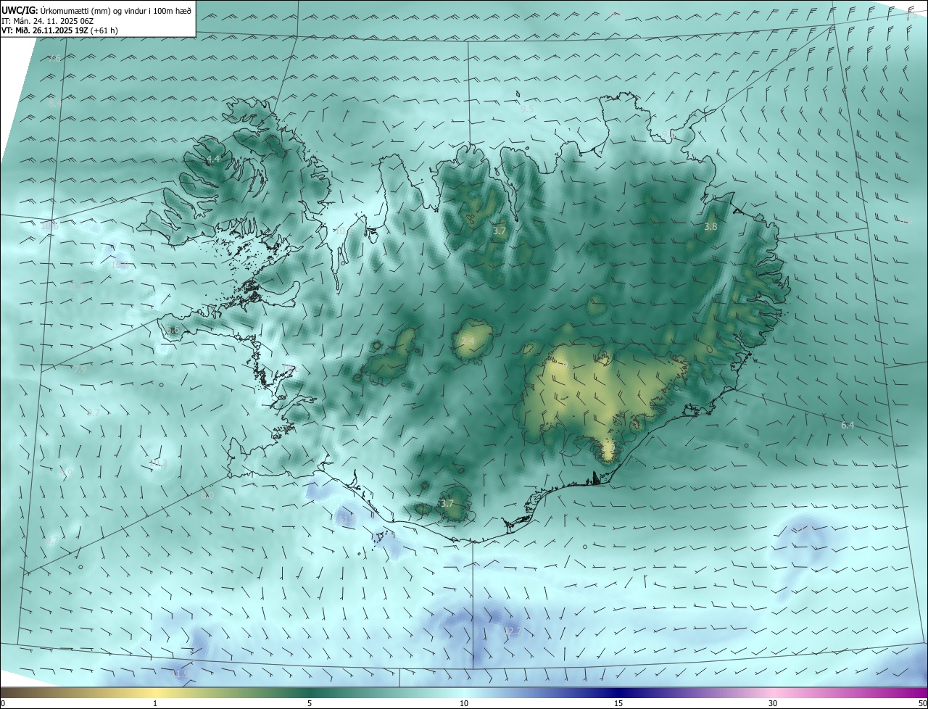Click the color scale tick label 15
Screen dimensions: 928x709
(618, 703)
